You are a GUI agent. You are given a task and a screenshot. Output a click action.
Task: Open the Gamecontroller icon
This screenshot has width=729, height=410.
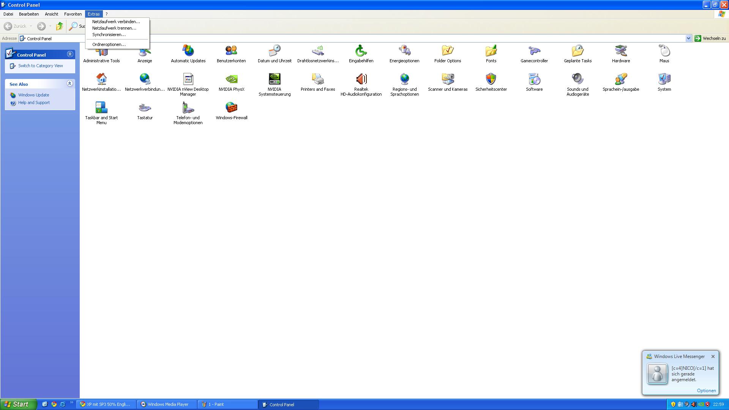(534, 51)
